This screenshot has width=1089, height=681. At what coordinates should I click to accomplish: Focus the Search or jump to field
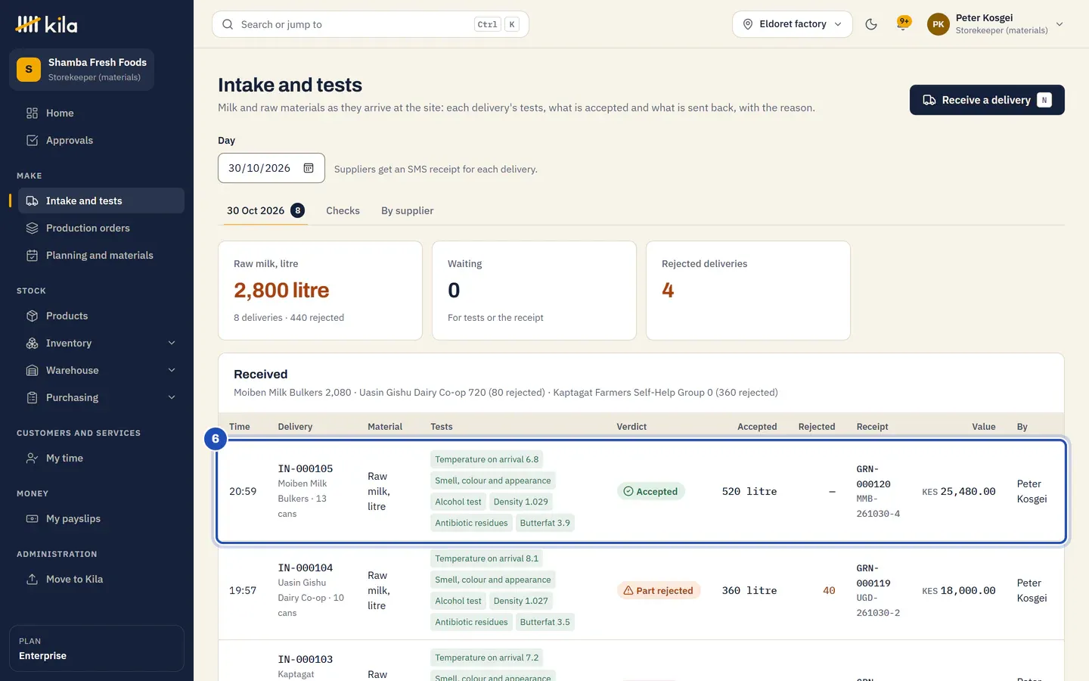[x=371, y=24]
